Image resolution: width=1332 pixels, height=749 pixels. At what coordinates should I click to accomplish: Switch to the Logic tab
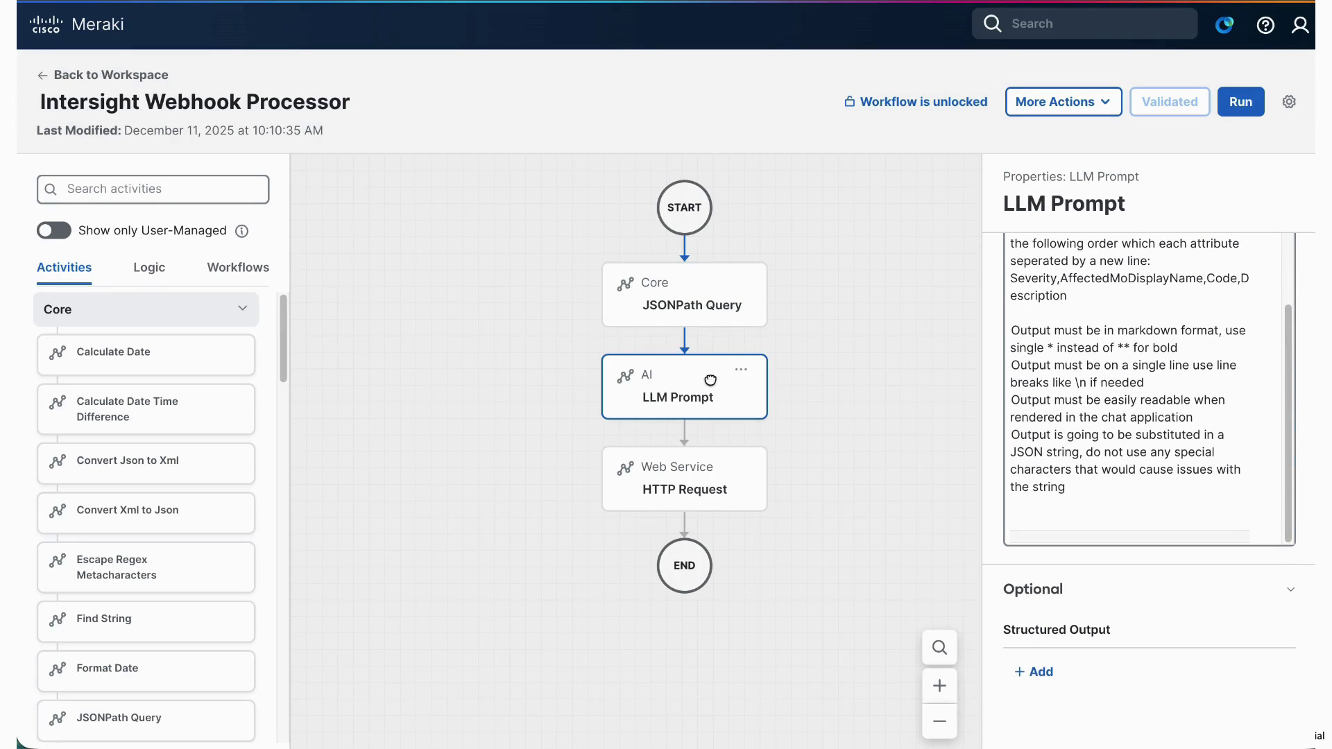(149, 268)
